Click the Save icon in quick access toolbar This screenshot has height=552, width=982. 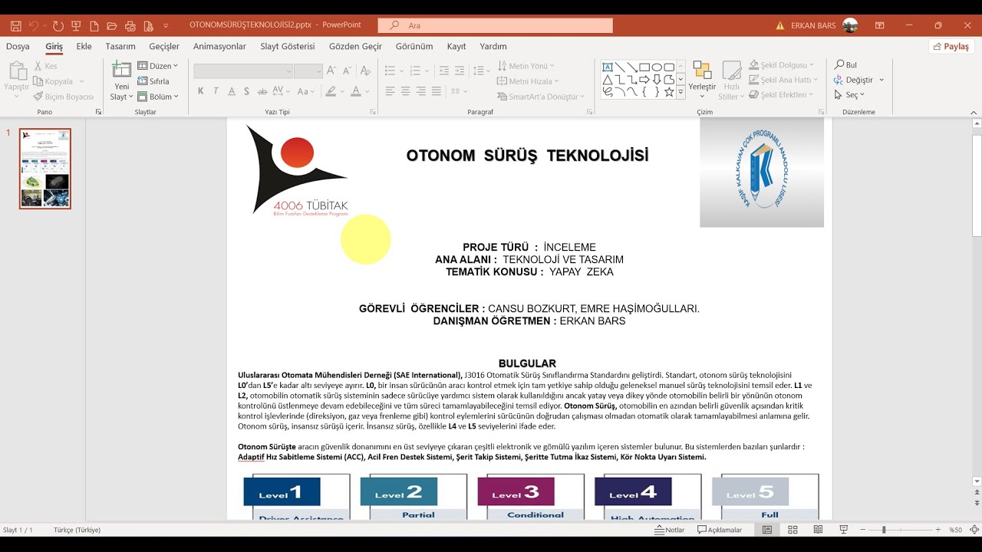(16, 25)
